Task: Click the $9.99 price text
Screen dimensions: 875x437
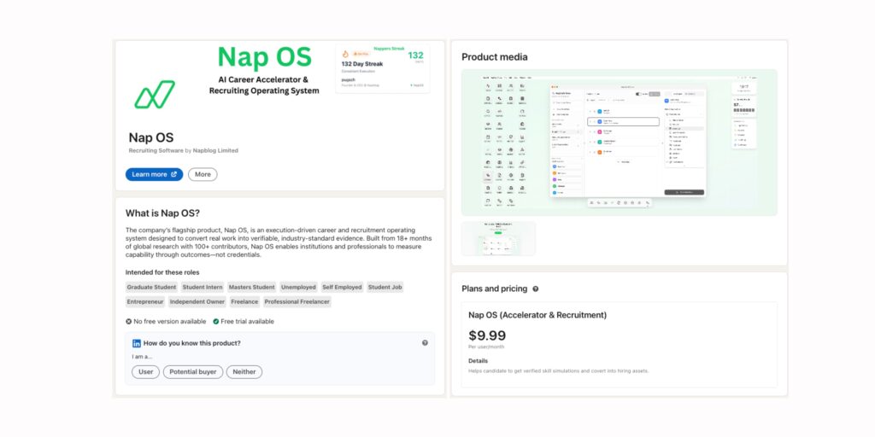Action: (x=487, y=335)
